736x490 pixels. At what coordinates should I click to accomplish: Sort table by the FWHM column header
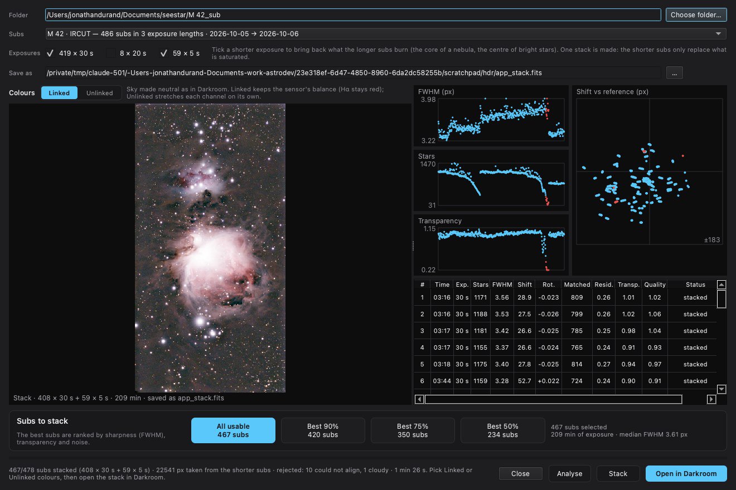click(x=501, y=285)
